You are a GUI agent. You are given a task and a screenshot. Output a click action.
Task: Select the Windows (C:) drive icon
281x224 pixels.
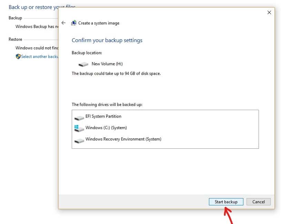(x=79, y=128)
